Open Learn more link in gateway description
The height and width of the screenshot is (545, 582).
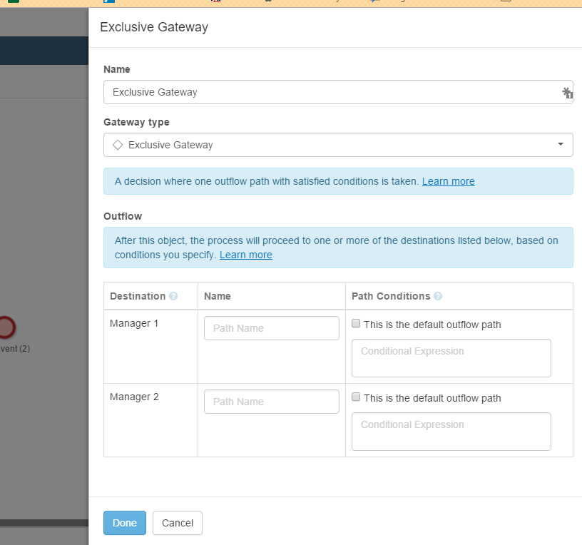point(448,181)
